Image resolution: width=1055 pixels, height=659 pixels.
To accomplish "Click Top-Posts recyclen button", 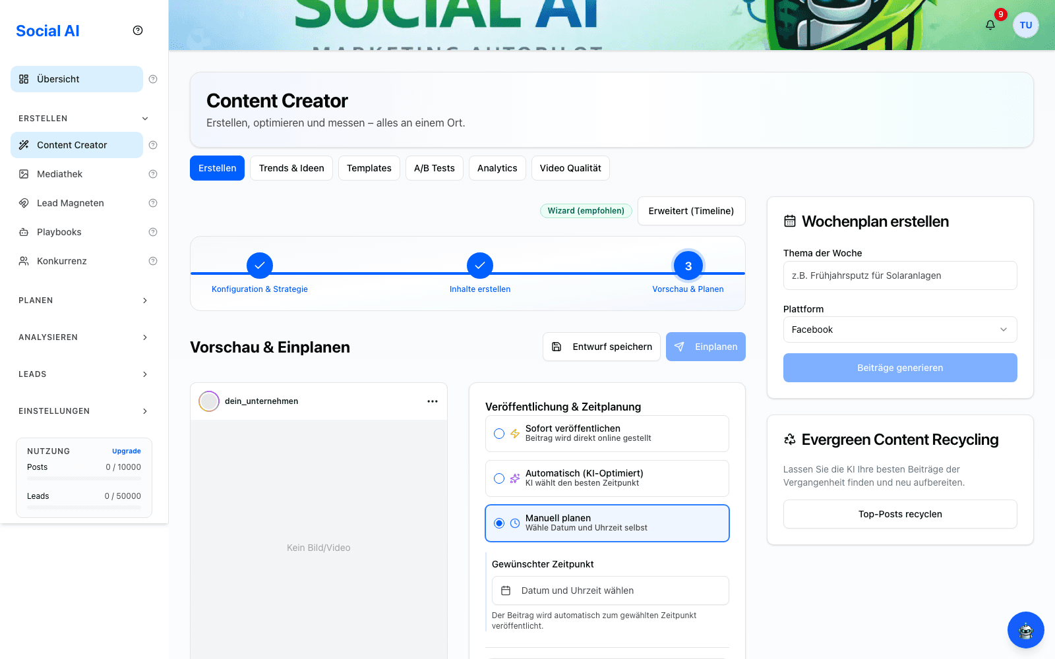I will point(900,514).
